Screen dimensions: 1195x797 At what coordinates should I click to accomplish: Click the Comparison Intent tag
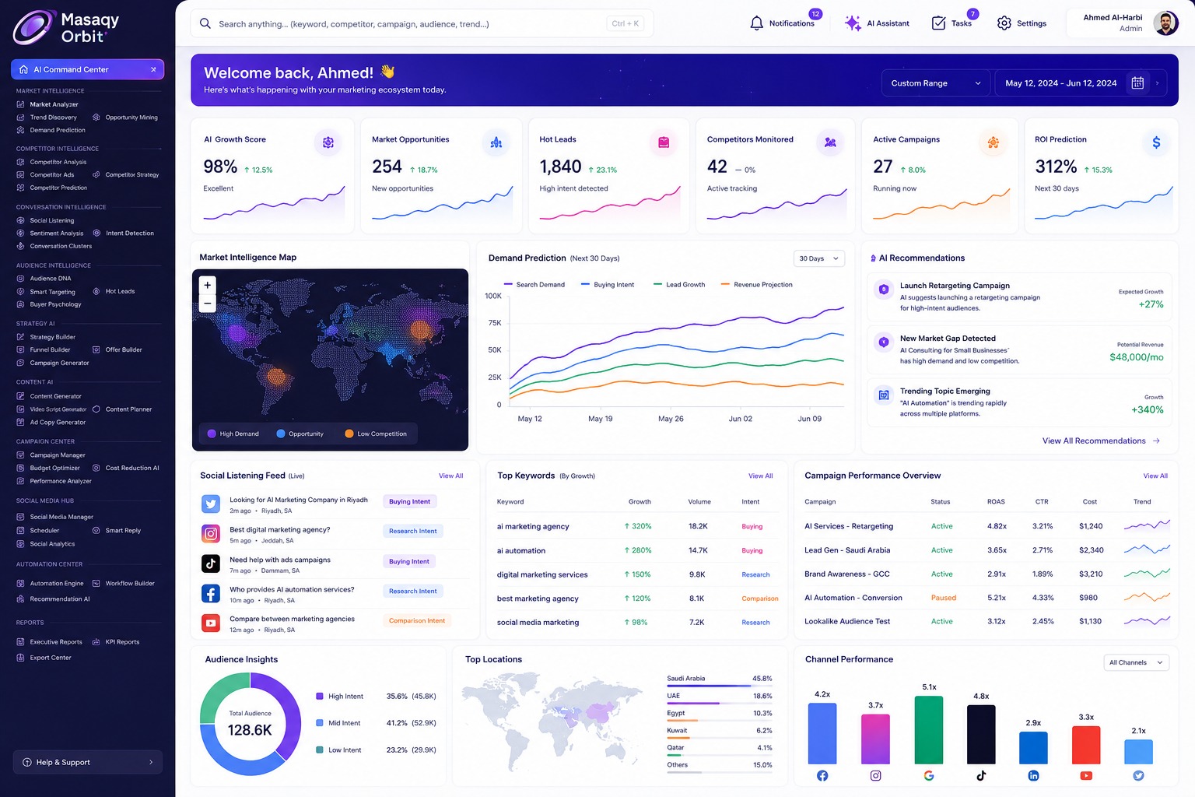(x=417, y=621)
